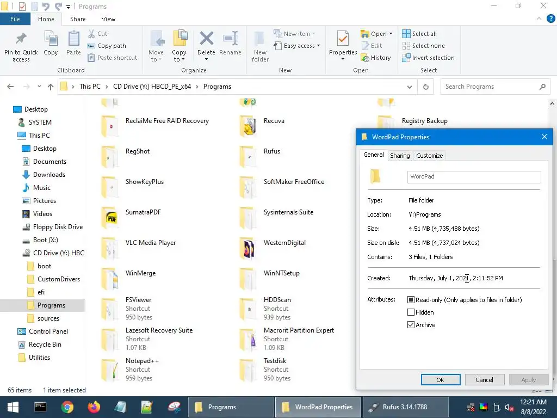Select Boot (X:) drive in tree

tap(46, 240)
